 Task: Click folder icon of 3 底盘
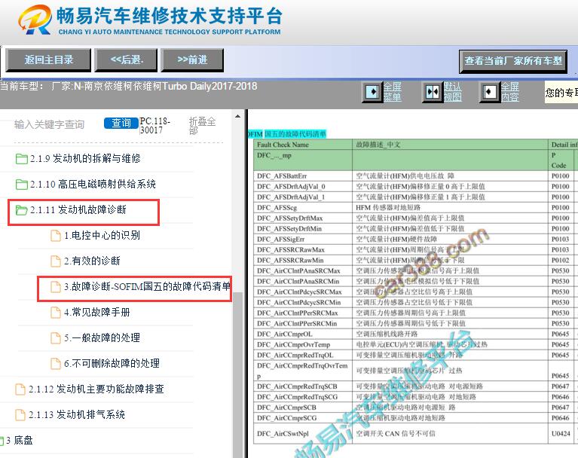pyautogui.click(x=2, y=441)
